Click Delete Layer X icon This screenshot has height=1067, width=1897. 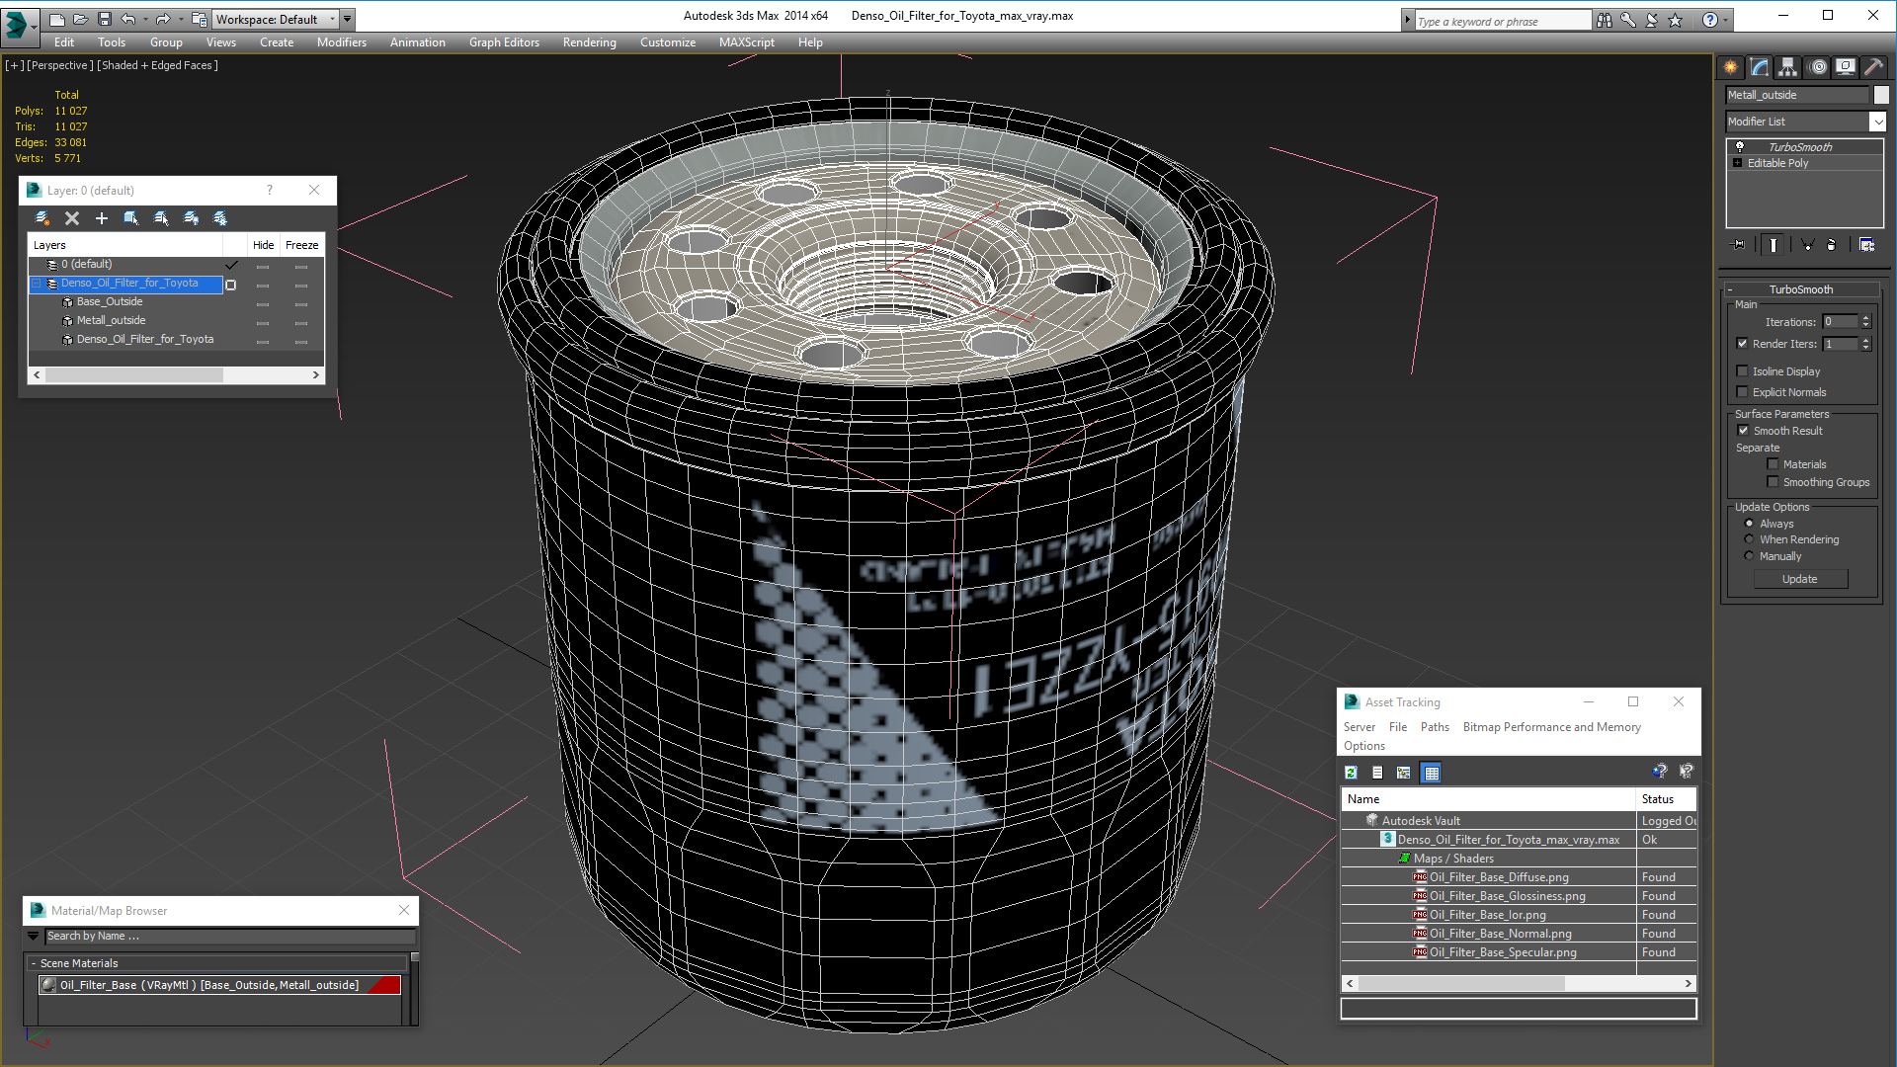(x=72, y=218)
